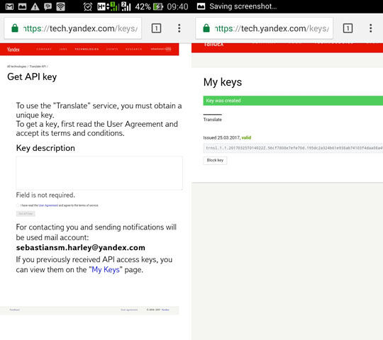
Task: Click the Yandex logo in right page header
Action: 213,44
